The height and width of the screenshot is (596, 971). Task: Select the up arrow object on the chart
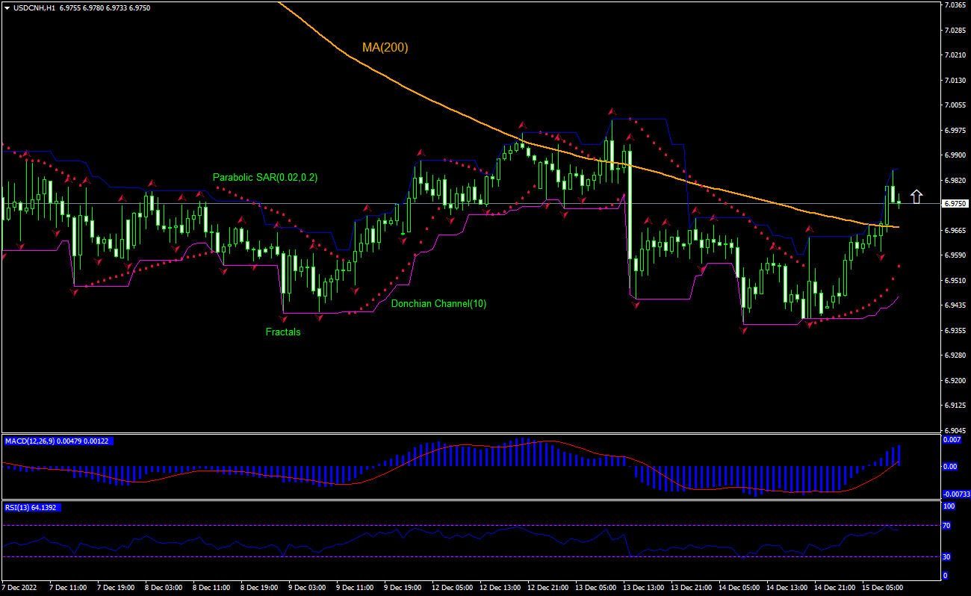(x=917, y=198)
